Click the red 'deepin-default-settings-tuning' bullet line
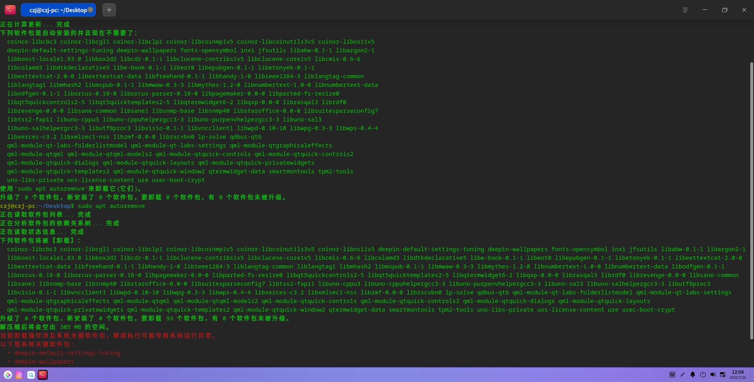754x382 pixels. click(67, 353)
